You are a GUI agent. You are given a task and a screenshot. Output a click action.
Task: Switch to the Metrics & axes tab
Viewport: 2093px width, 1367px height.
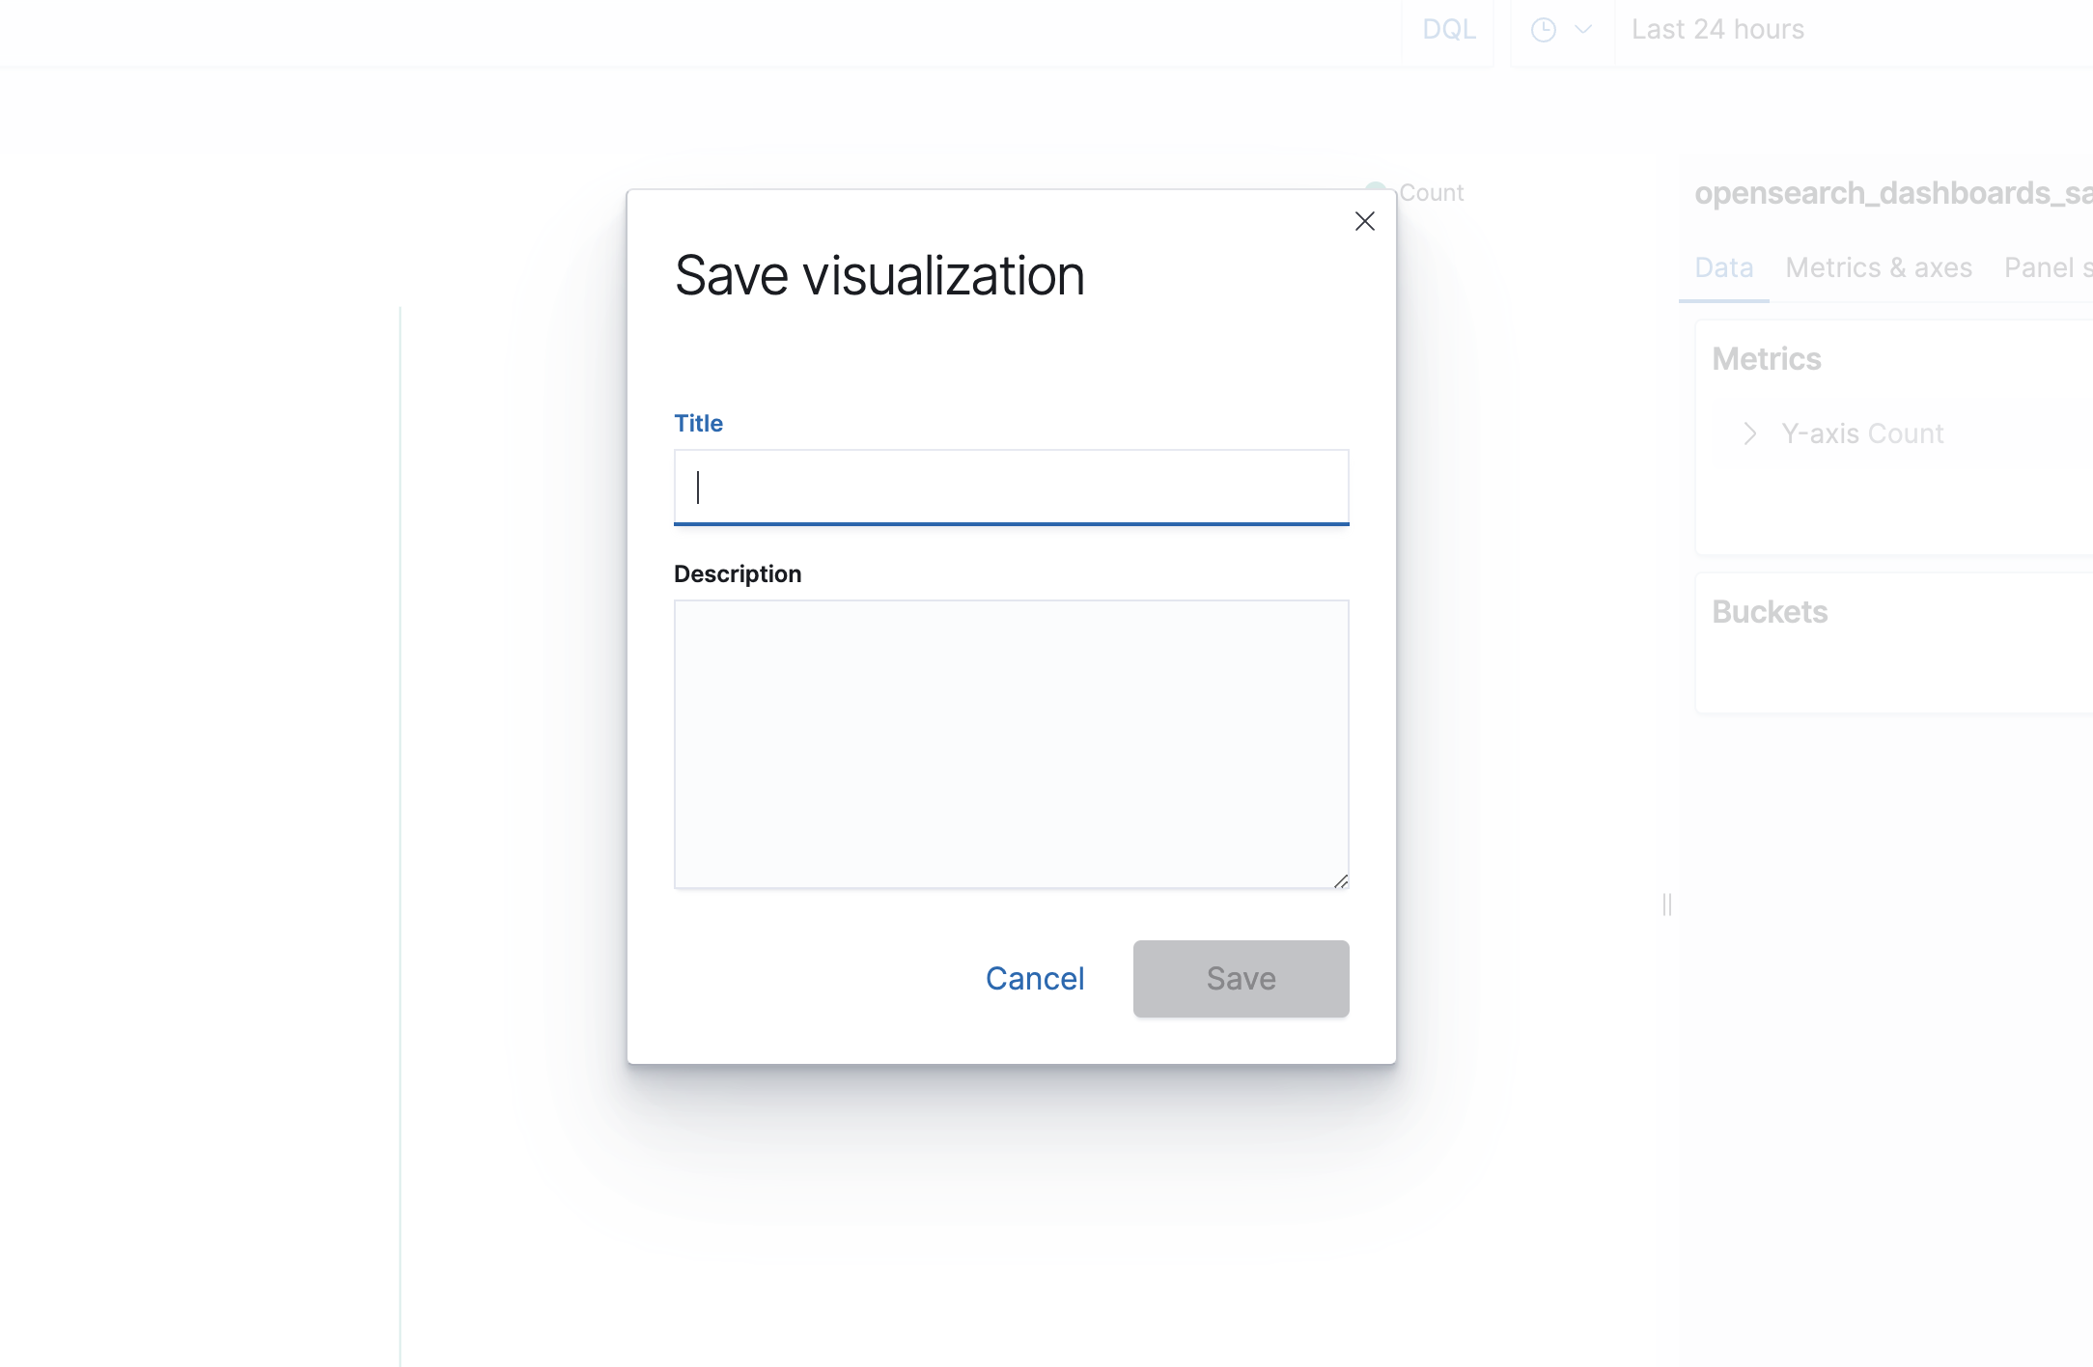click(x=1879, y=267)
